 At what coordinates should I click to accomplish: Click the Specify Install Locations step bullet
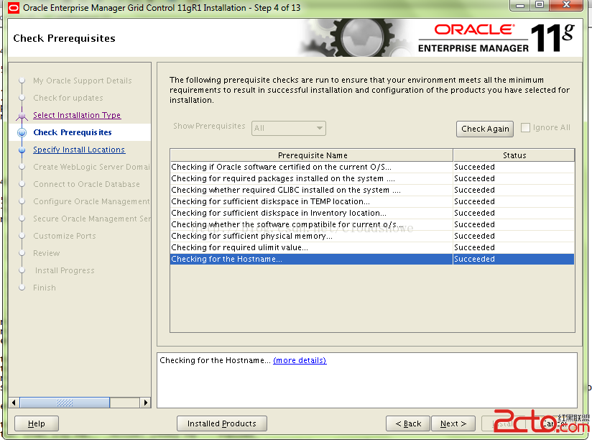point(22,150)
